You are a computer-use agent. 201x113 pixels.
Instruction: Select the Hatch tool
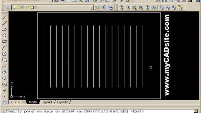[4, 102]
